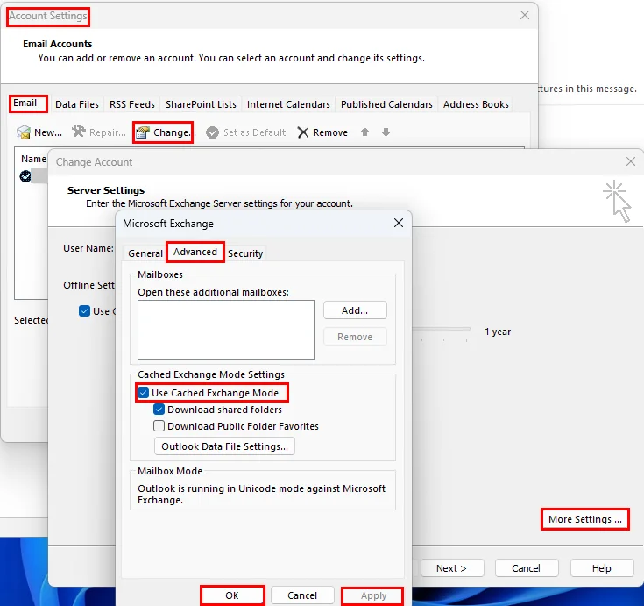Open the Security tab
The width and height of the screenshot is (644, 606).
coord(245,253)
